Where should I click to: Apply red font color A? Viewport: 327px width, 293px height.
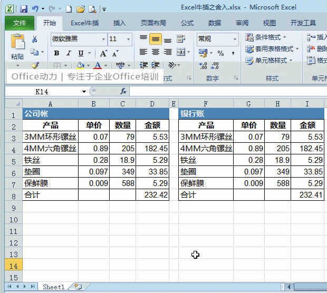[x=98, y=66]
